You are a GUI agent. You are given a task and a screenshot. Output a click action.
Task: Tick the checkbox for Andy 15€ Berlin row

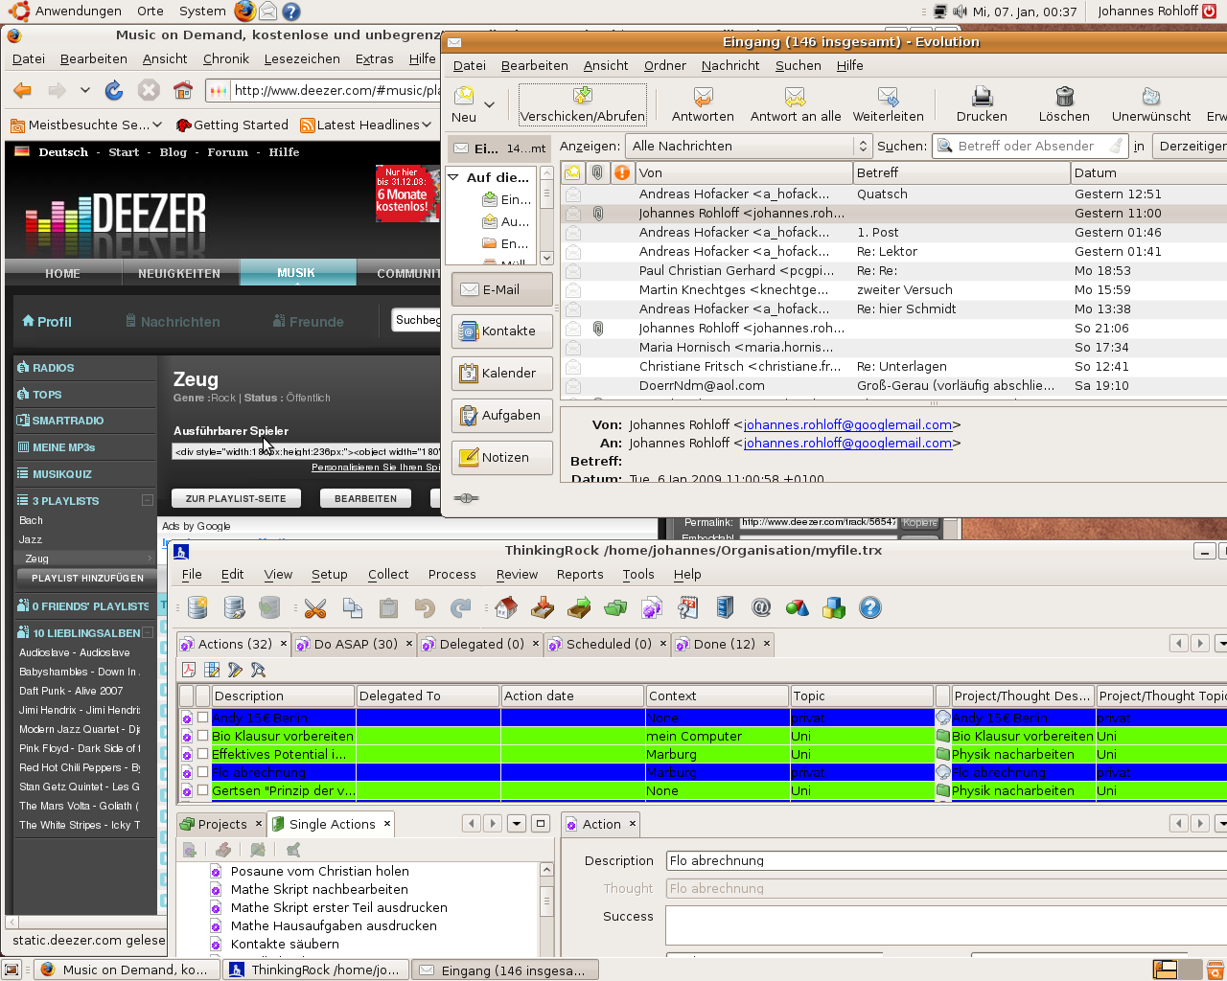pyautogui.click(x=202, y=718)
